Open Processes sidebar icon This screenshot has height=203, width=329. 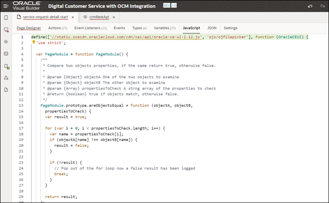(x=6, y=78)
